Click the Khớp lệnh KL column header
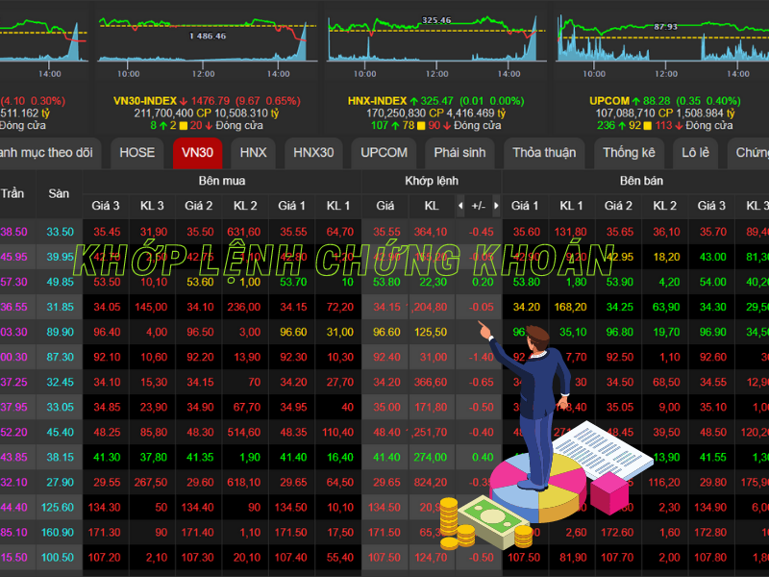This screenshot has width=769, height=577. pos(432,206)
